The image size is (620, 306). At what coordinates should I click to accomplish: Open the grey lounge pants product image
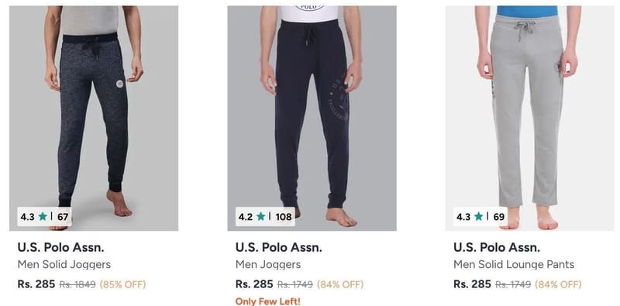point(529,118)
